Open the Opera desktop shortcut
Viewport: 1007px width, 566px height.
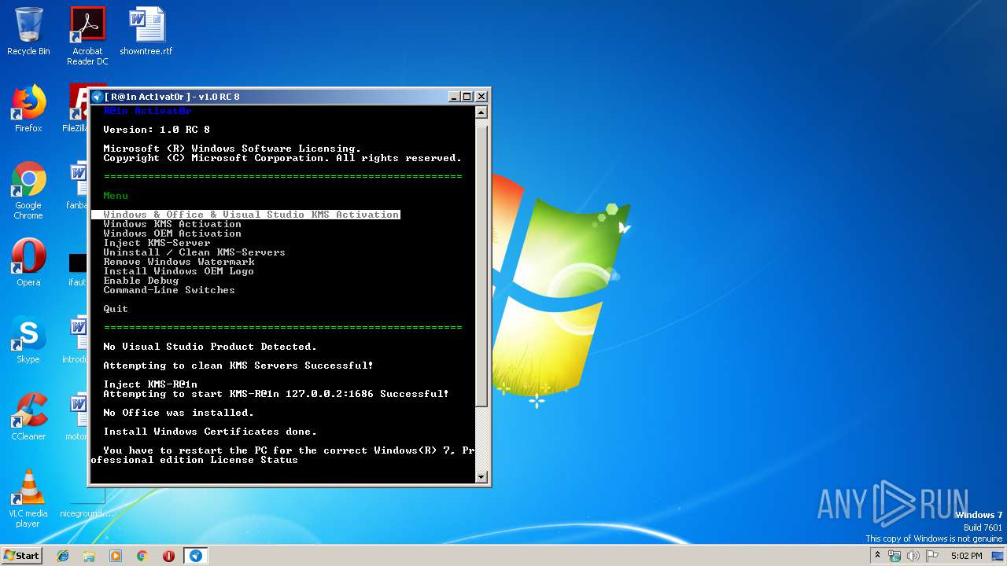pos(28,263)
